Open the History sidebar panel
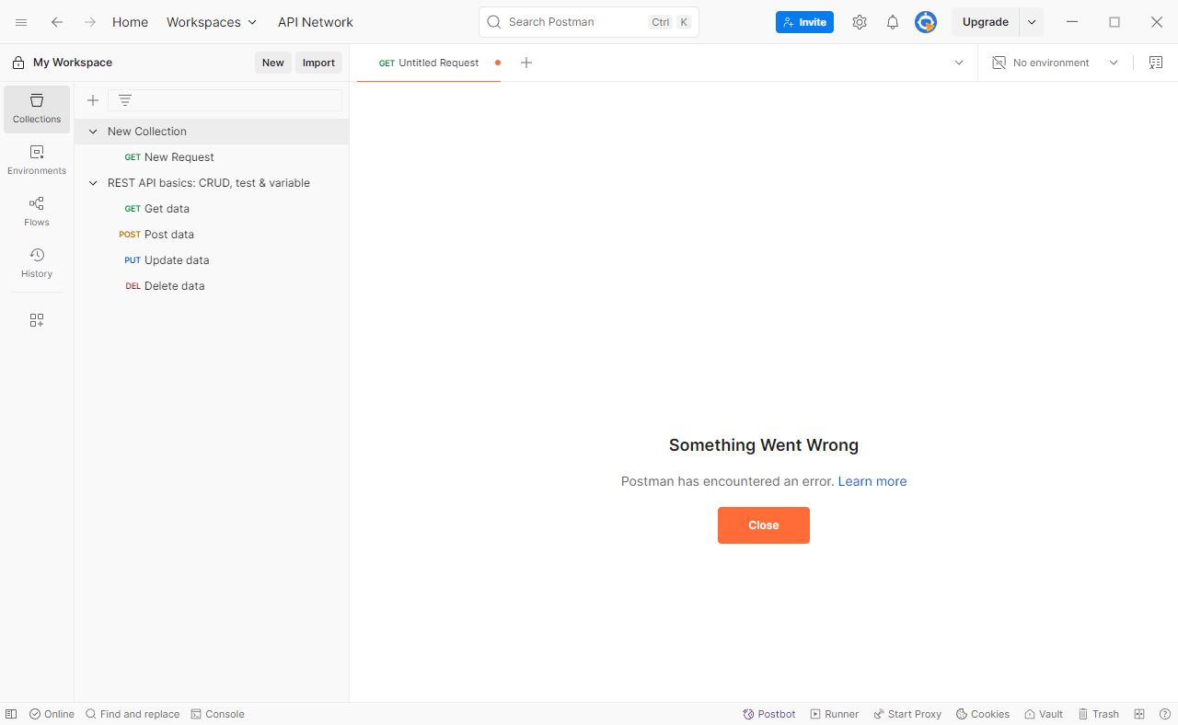 37,263
